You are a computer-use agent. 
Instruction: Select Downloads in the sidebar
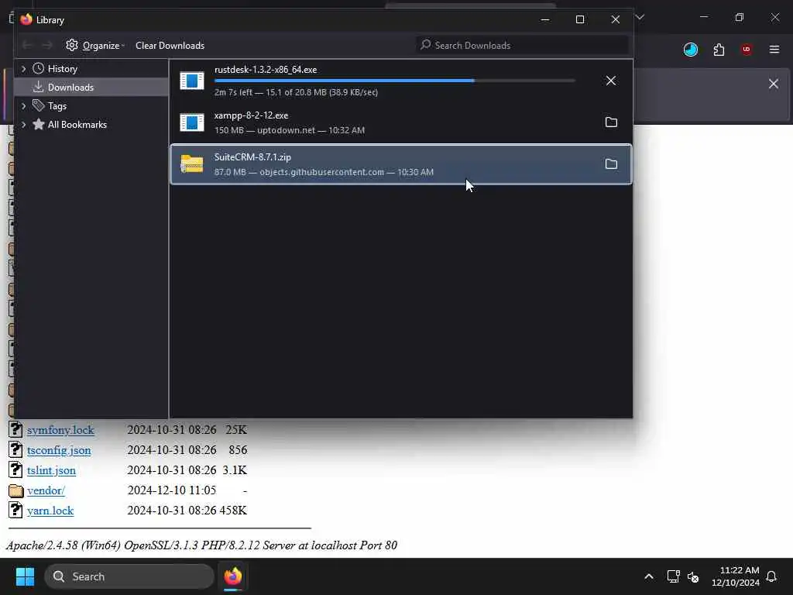(x=91, y=87)
